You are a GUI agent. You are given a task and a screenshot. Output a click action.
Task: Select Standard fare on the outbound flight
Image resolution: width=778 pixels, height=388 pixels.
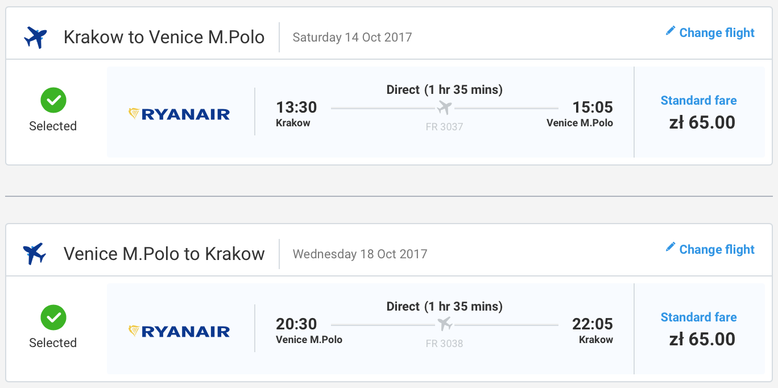698,101
